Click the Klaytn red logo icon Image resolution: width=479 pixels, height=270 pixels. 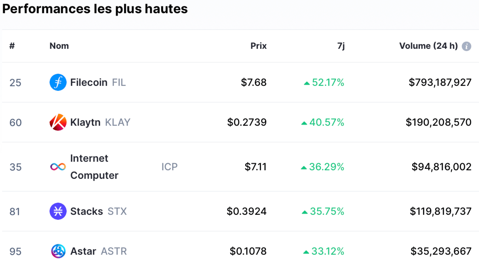(58, 122)
